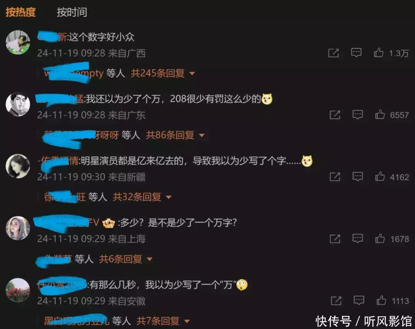Expand the 共7条回复 replies
The height and width of the screenshot is (329, 415).
(x=163, y=321)
